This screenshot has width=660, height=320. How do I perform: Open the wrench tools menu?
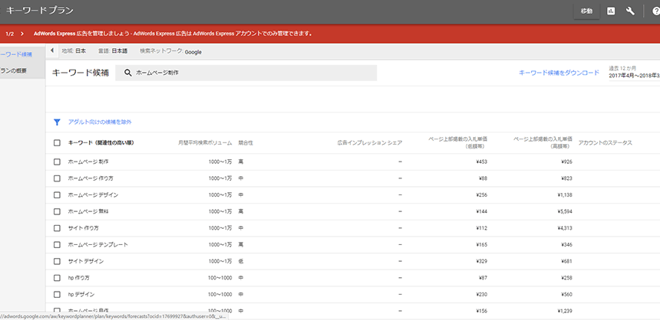pos(631,11)
